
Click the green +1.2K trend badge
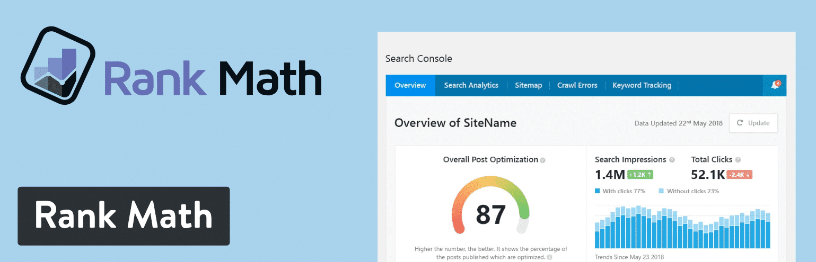639,175
